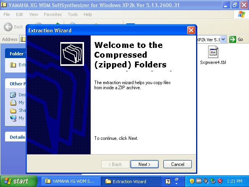This screenshot has width=249, height=187.
Task: Open My Documents folder icon in Other Places
Action: (13, 102)
